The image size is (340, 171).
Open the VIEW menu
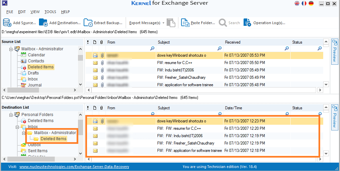[x=35, y=12]
